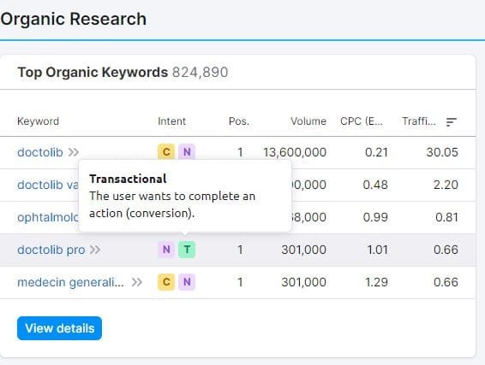Select the 0.81 traffic value
The image size is (485, 365).
click(447, 217)
